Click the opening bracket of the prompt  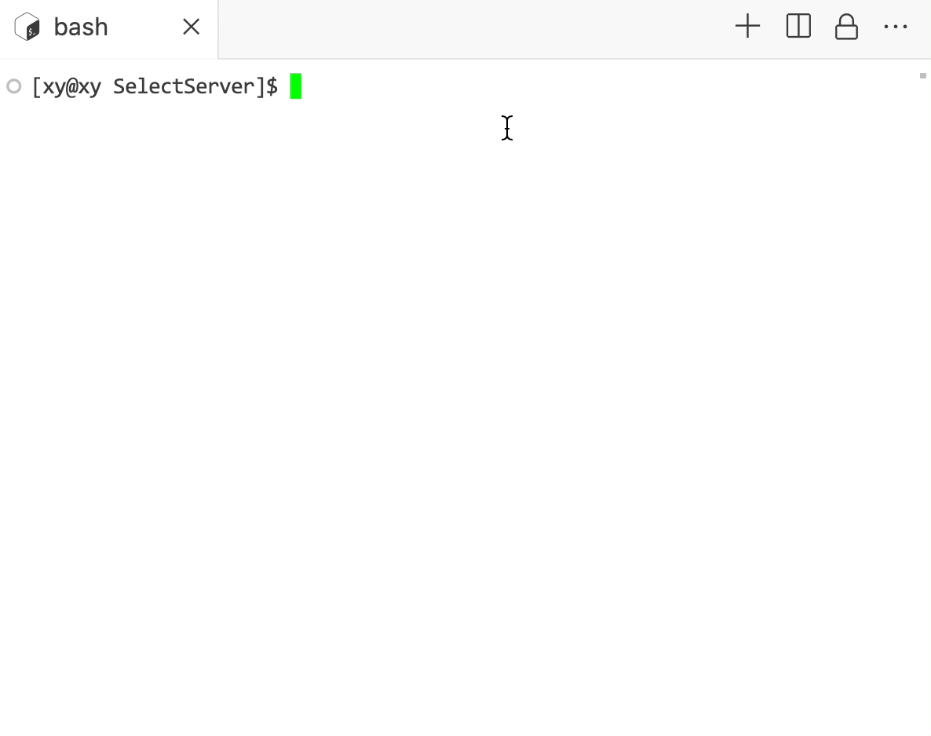tap(36, 86)
